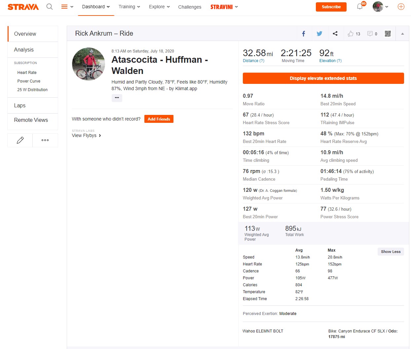411x349 pixels.
Task: Click the 1.50 w/kg value
Action: pos(332,190)
